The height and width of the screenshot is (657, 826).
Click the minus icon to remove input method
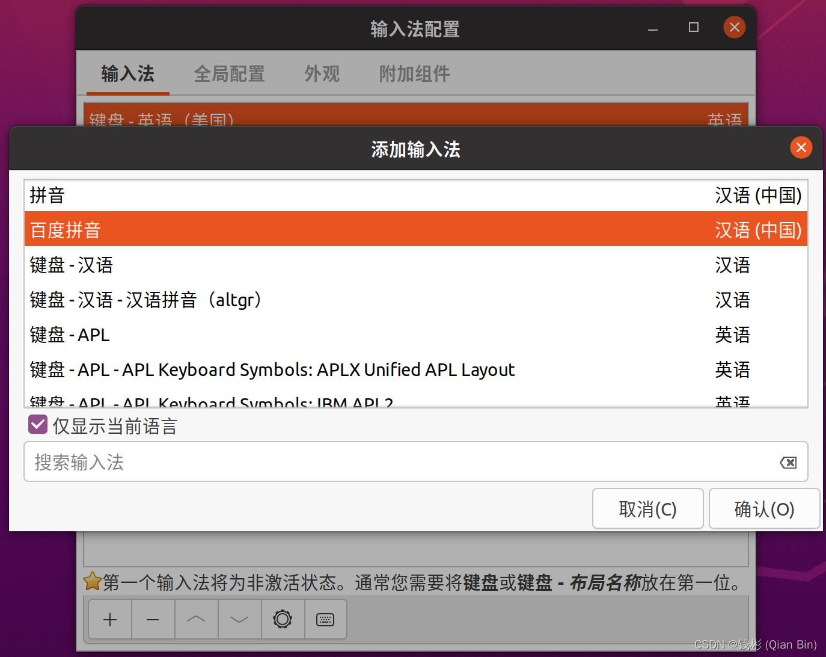[153, 619]
